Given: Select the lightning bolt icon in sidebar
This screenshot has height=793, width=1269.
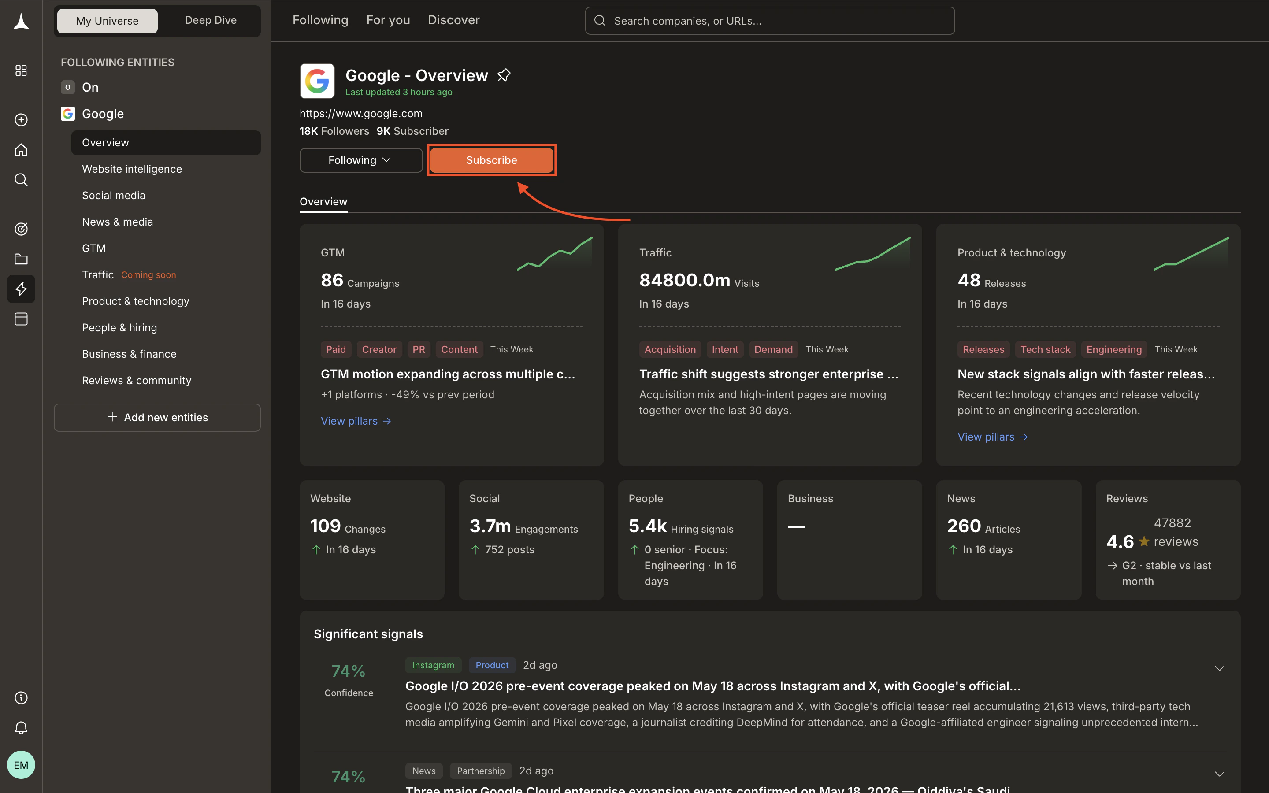Looking at the screenshot, I should pyautogui.click(x=21, y=289).
